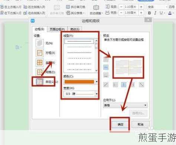
Task: Click line style list scroll down arrow
Action: pos(96,70)
